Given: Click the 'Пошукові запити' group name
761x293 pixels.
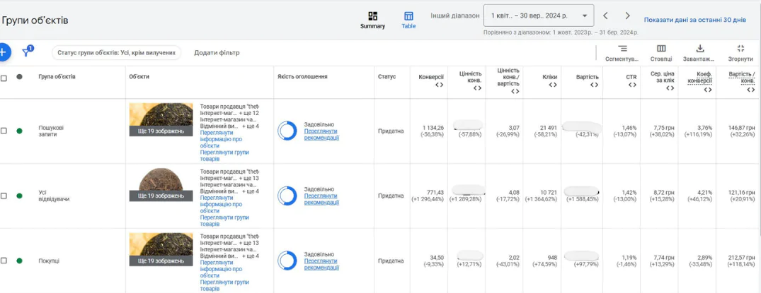Looking at the screenshot, I should pyautogui.click(x=51, y=131).
